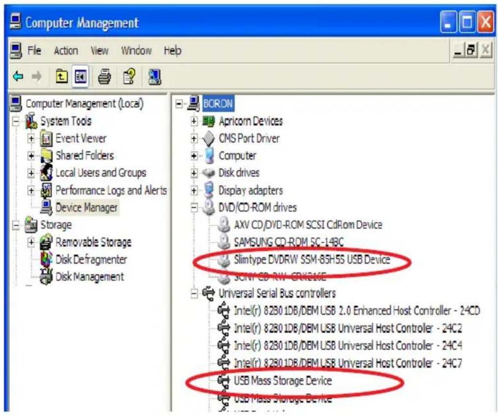The height and width of the screenshot is (415, 498).
Task: Select Slimtype DVDRW SSM-85H5S USB Device
Action: (x=312, y=259)
